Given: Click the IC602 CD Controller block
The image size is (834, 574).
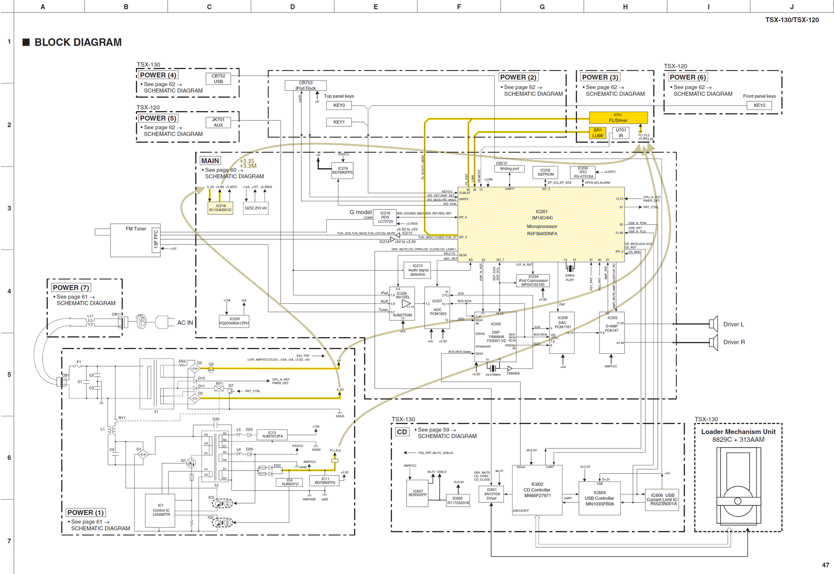Looking at the screenshot, I should pyautogui.click(x=537, y=490).
